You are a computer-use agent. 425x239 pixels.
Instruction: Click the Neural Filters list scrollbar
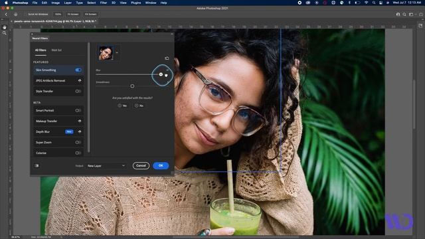pyautogui.click(x=88, y=97)
